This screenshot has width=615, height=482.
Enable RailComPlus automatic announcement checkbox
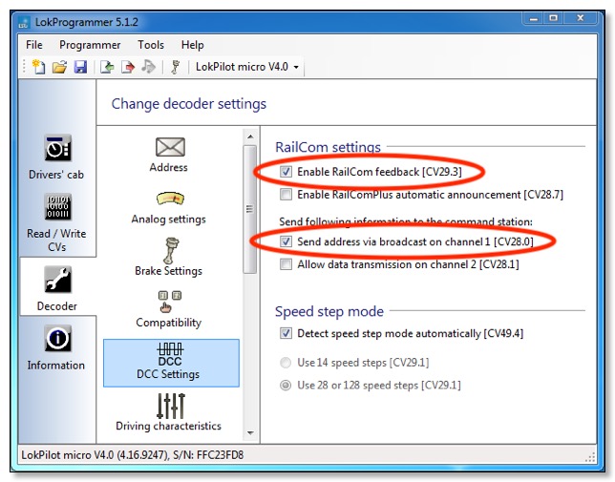click(x=286, y=195)
